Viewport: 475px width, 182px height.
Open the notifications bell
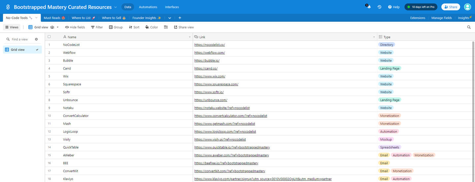pos(369,7)
